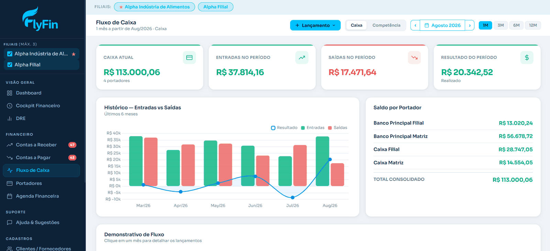Click the Saídas no Período downtrend icon
550x251 pixels.
coord(414,58)
